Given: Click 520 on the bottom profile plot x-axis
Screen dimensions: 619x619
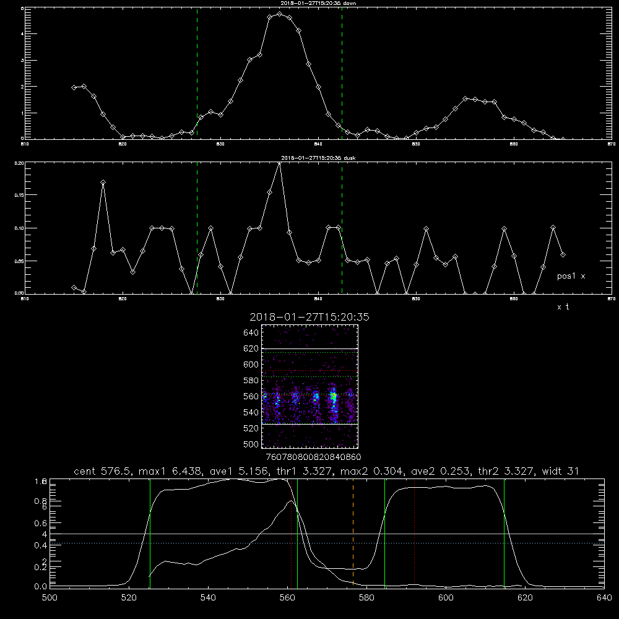Looking at the screenshot, I should 129,598.
